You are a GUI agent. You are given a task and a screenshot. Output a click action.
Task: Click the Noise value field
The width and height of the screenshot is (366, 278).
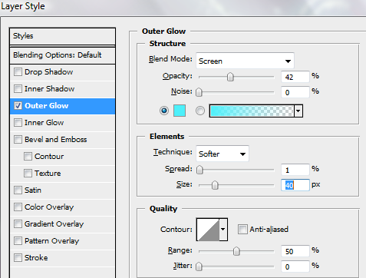point(295,92)
